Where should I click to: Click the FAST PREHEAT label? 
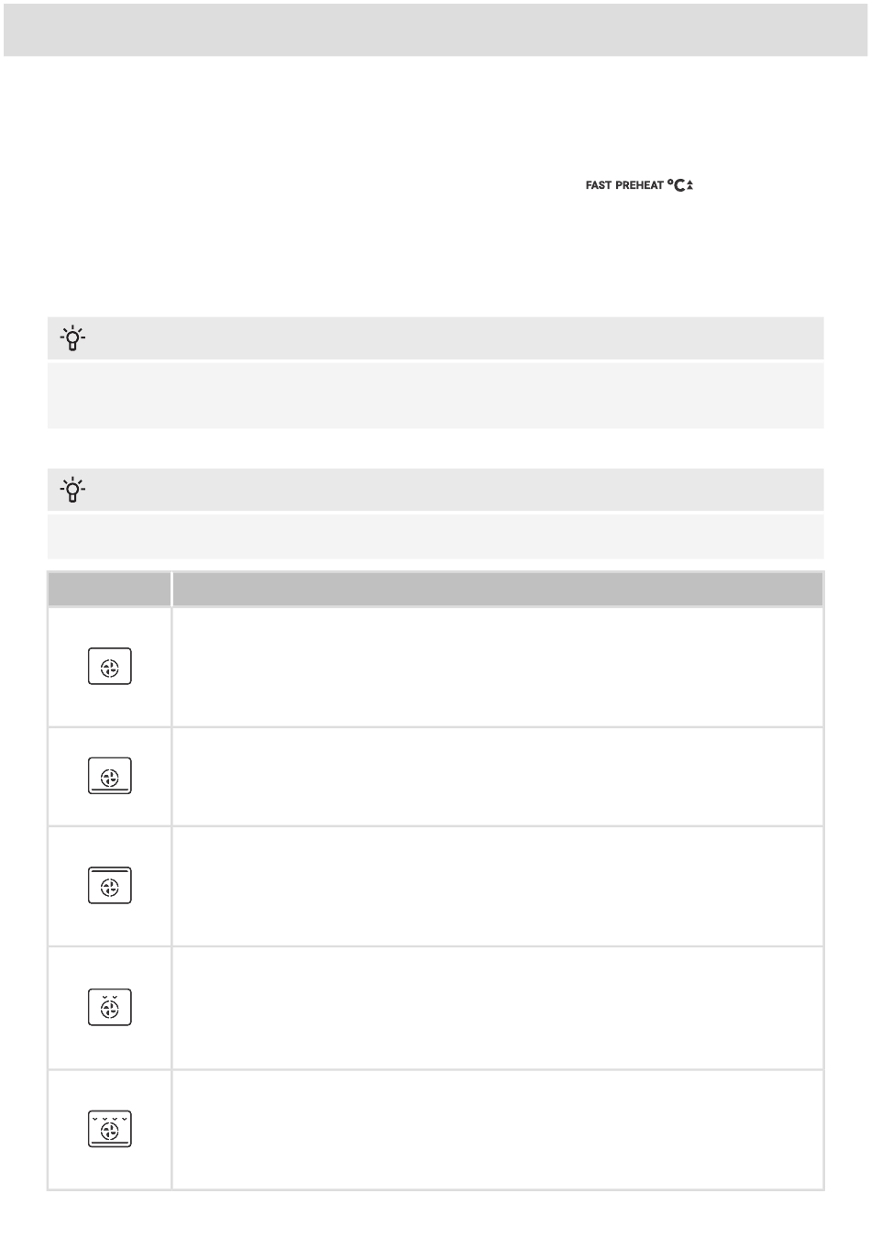624,185
